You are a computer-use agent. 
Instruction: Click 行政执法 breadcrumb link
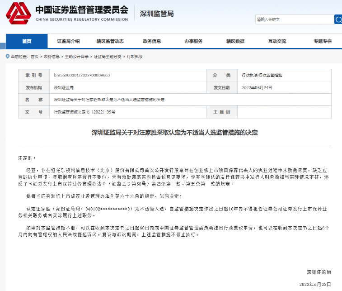(x=134, y=57)
